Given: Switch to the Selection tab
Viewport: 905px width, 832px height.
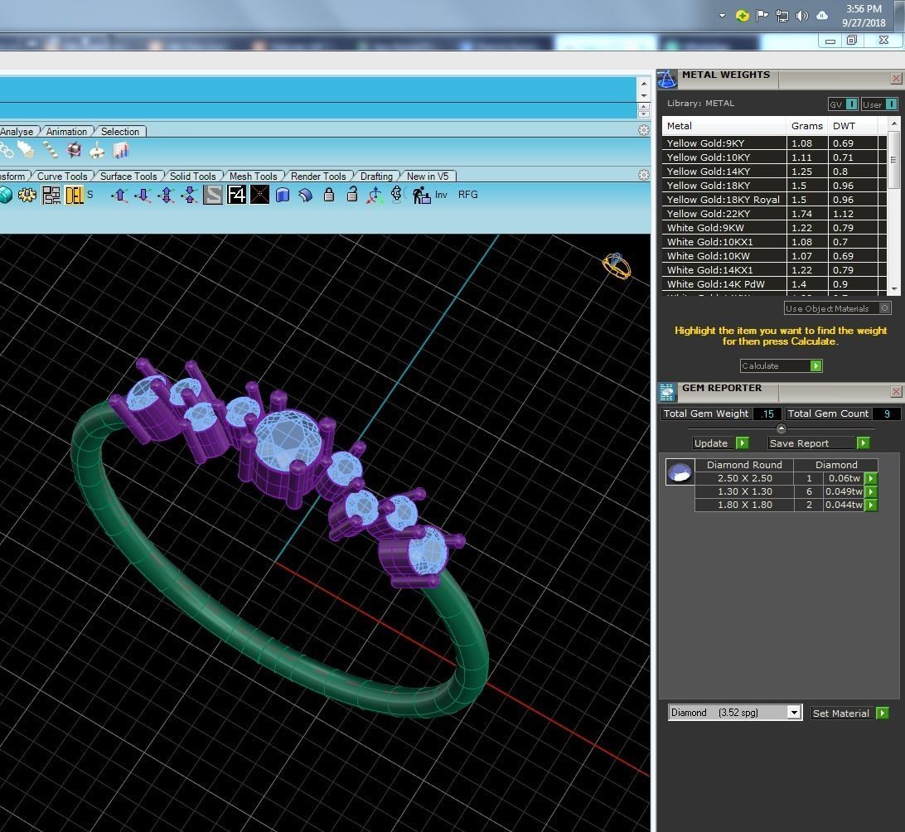Looking at the screenshot, I should 120,132.
